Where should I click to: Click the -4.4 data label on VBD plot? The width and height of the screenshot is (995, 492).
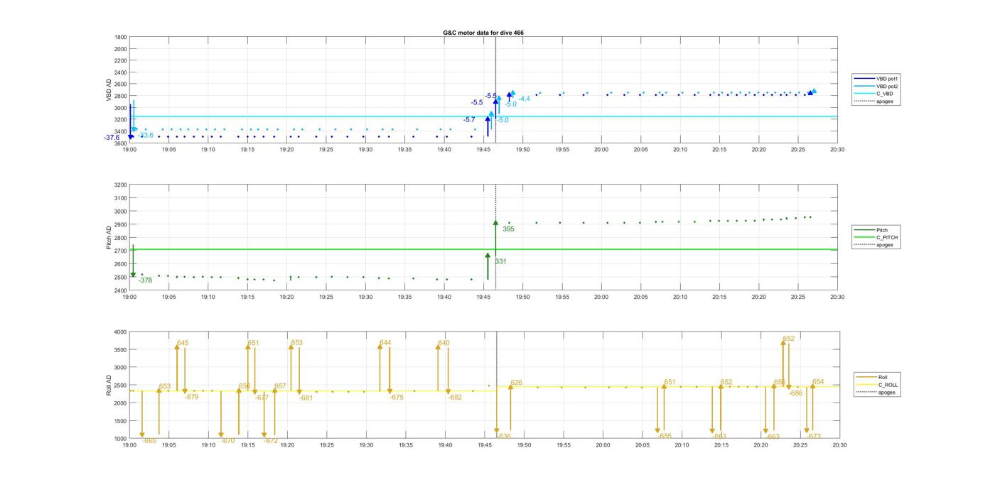point(525,99)
